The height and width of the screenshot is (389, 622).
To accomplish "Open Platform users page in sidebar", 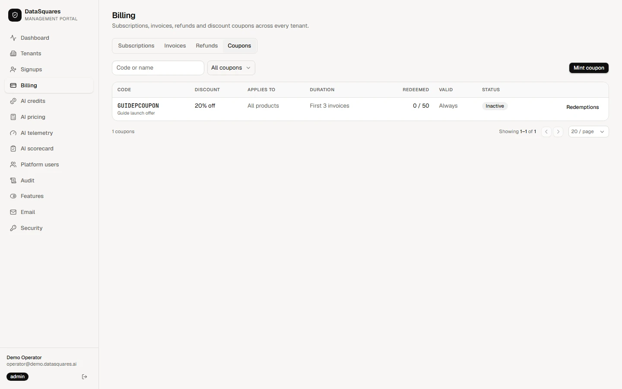I will (49, 165).
